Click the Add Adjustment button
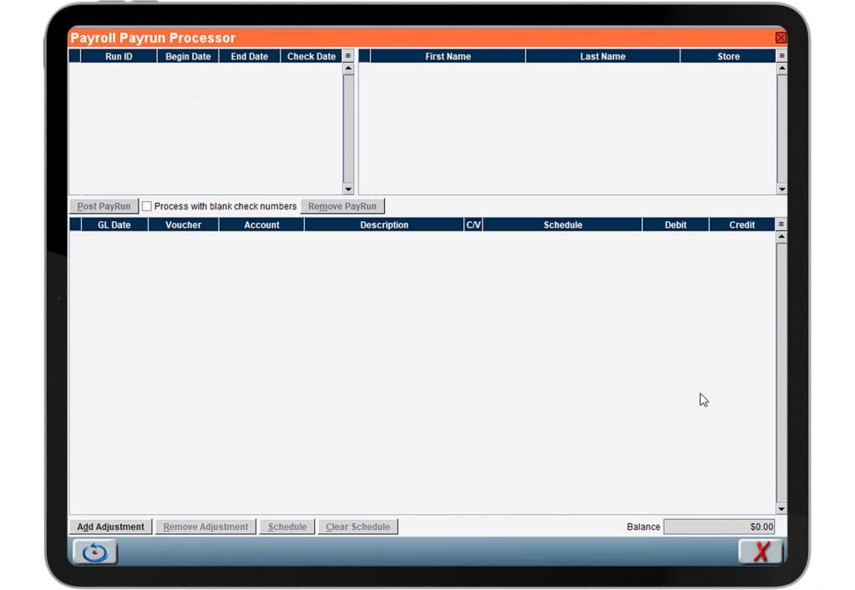The height and width of the screenshot is (590, 855). tap(109, 527)
